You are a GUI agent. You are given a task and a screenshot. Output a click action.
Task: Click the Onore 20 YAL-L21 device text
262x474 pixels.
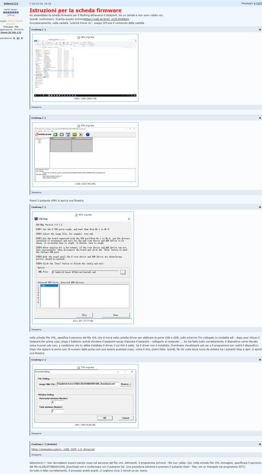13,32
